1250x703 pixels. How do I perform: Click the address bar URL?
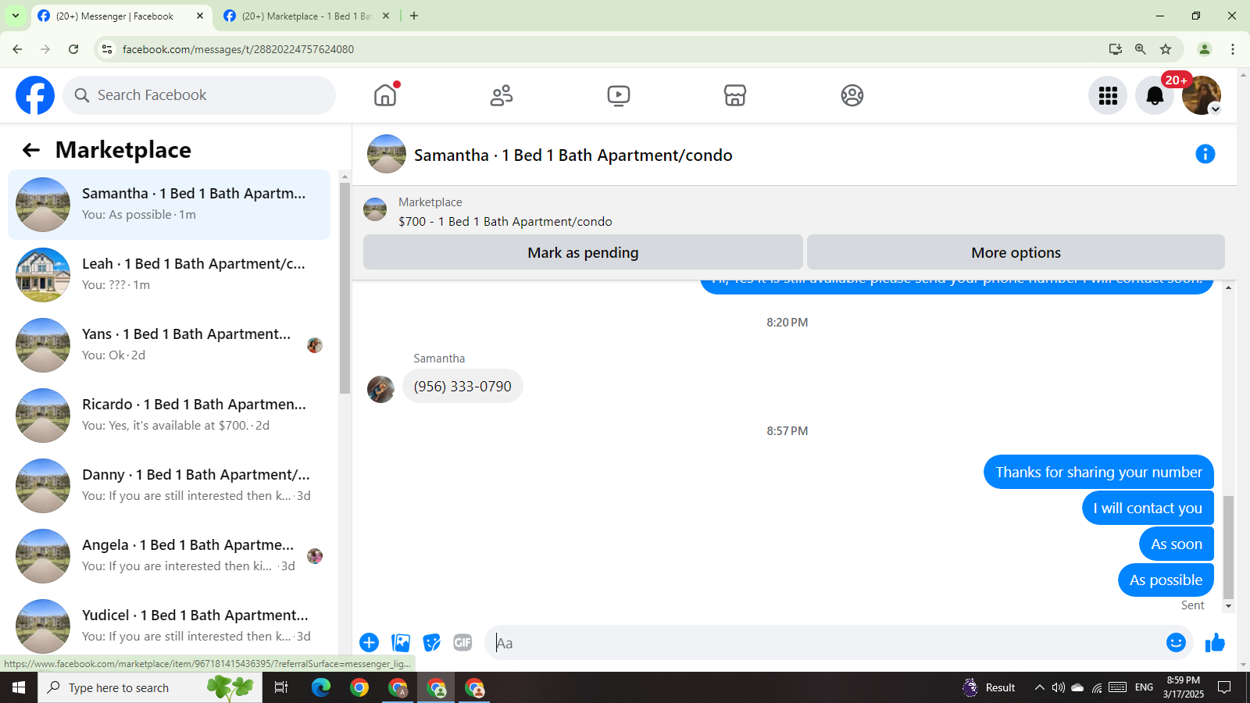[238, 49]
